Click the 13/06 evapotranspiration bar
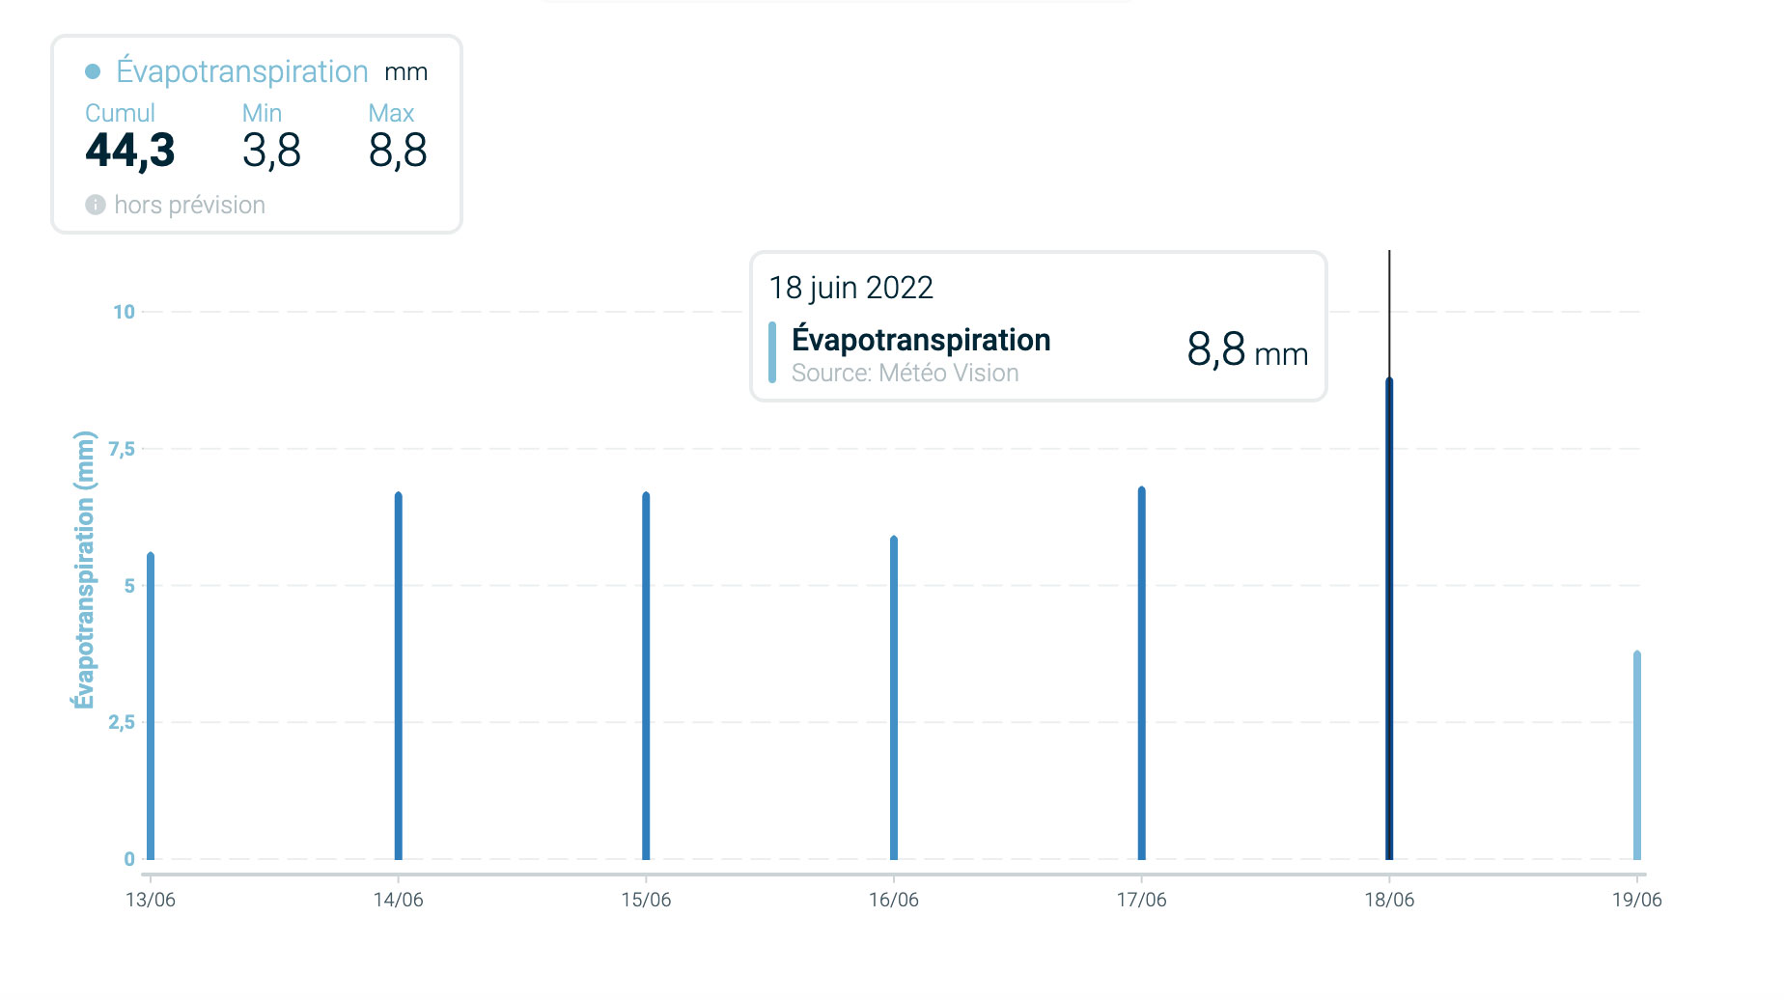 pos(151,705)
